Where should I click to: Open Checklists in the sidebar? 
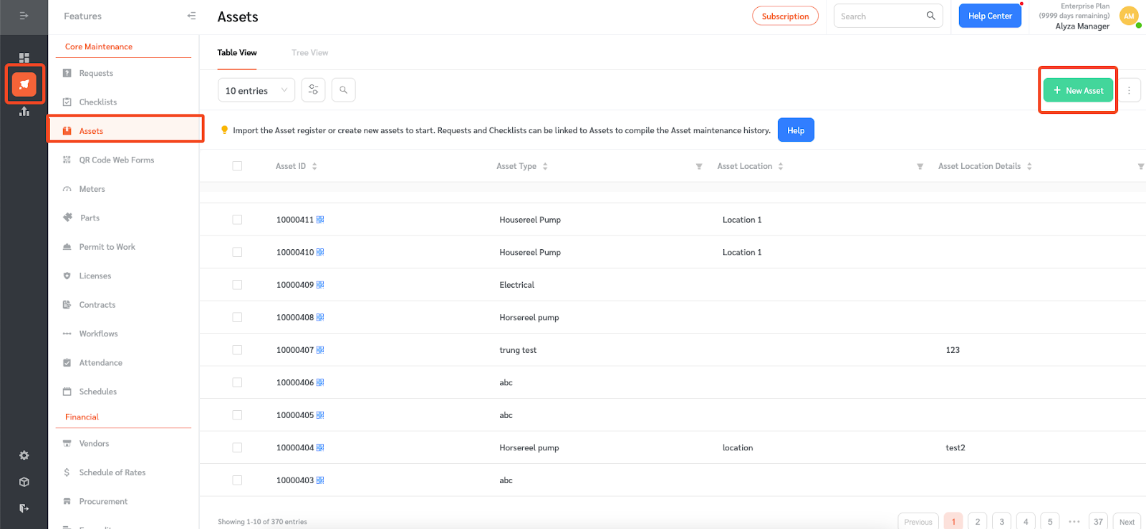click(x=98, y=102)
